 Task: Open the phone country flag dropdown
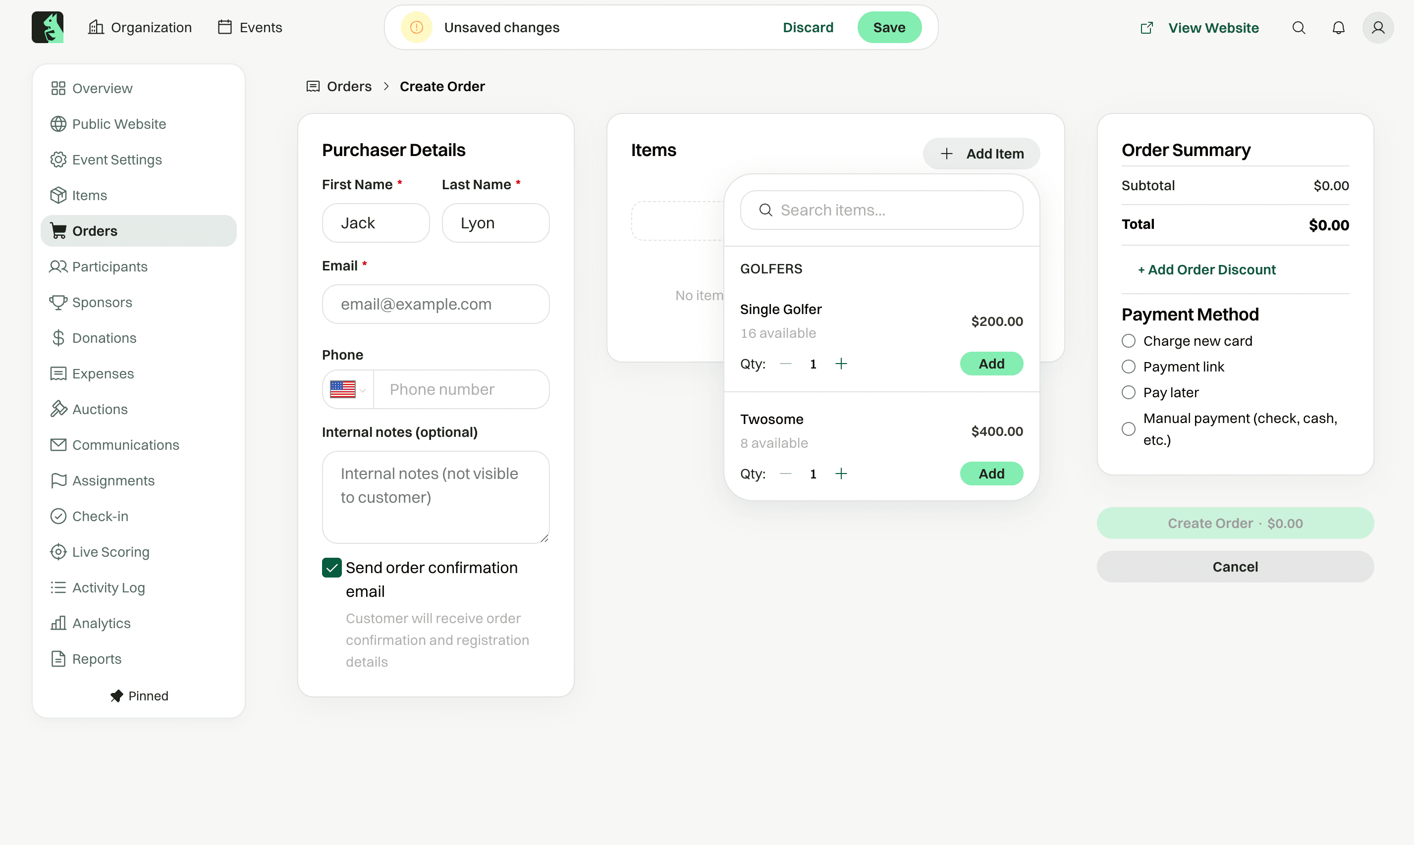coord(347,389)
